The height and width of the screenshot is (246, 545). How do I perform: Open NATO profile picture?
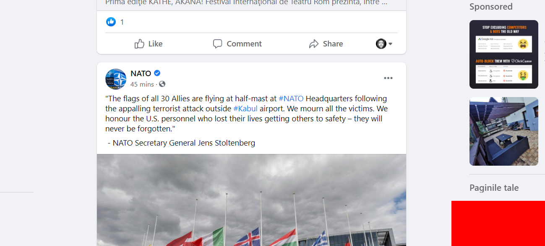coord(116,79)
